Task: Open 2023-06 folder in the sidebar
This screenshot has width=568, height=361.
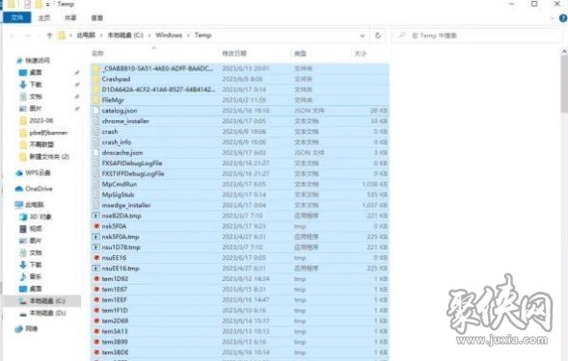Action: 41,120
